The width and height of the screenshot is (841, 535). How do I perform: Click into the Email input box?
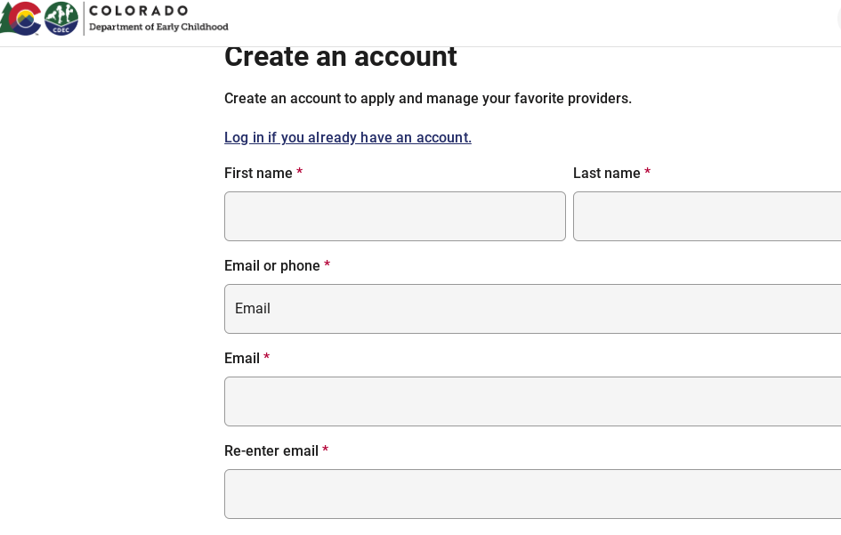point(532,401)
